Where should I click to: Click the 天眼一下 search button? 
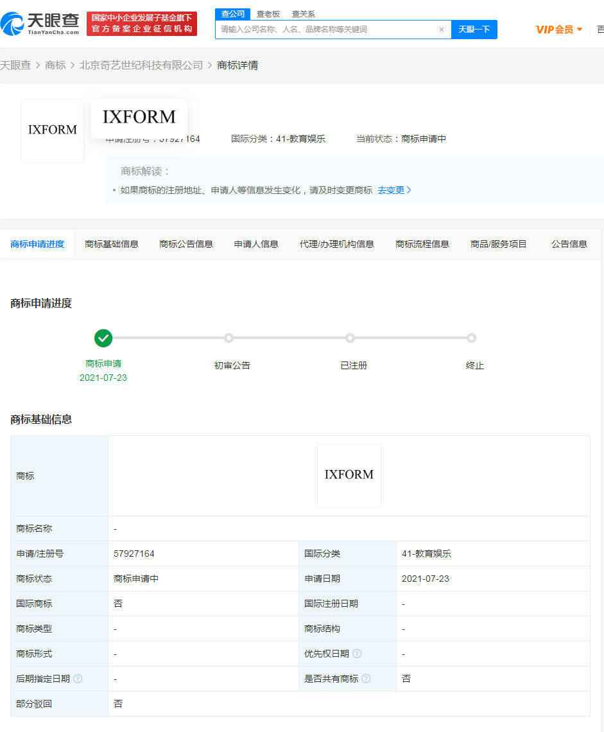(474, 30)
